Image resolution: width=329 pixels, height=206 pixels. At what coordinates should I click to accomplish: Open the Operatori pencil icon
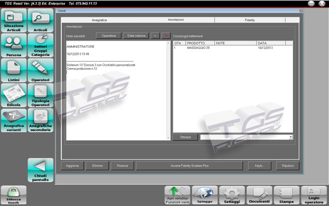pos(41,70)
